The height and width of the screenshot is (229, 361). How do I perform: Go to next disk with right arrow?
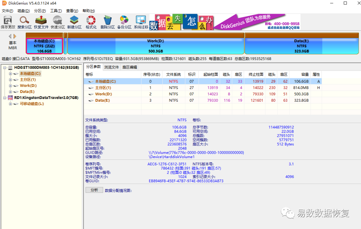pos(15,36)
